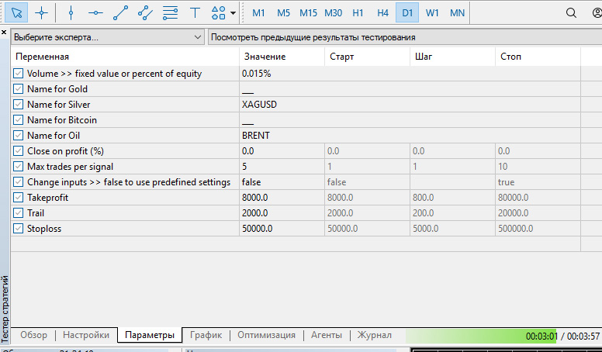Toggle the Max trades per signal checkbox
The width and height of the screenshot is (602, 352).
[19, 166]
